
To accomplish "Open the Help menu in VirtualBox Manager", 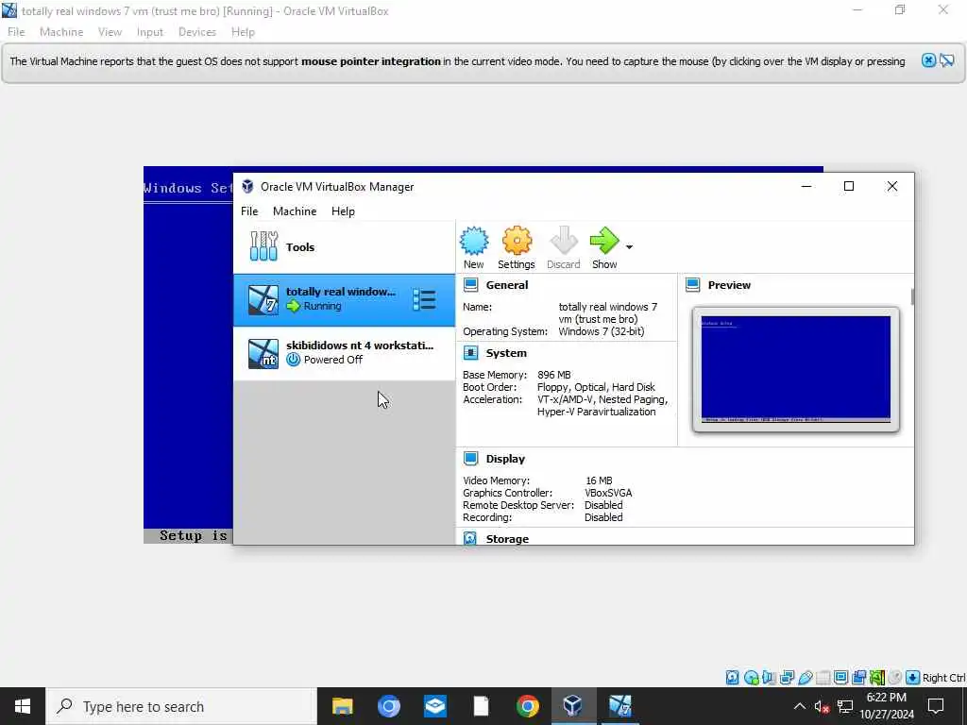I will (x=343, y=211).
